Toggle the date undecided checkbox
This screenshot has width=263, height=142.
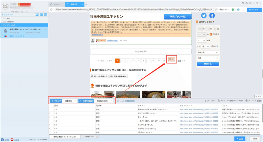(211, 34)
